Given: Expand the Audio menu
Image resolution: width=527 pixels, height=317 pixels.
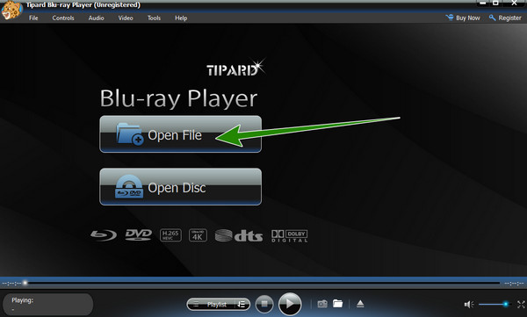Looking at the screenshot, I should tap(96, 18).
